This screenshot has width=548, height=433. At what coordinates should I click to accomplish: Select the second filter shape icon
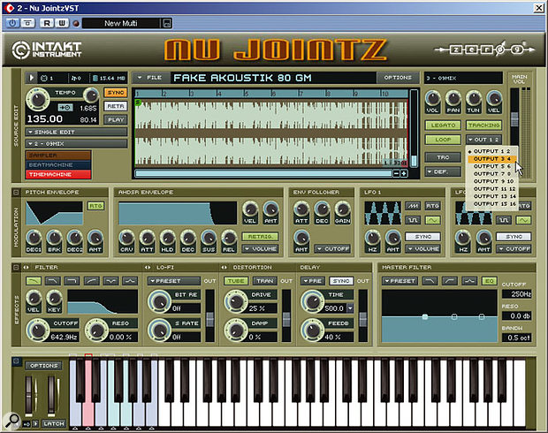pyautogui.click(x=53, y=281)
